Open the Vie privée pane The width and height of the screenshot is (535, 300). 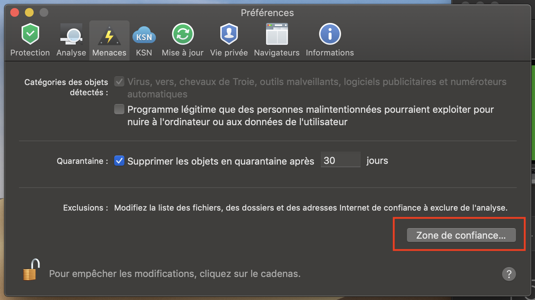(x=229, y=40)
